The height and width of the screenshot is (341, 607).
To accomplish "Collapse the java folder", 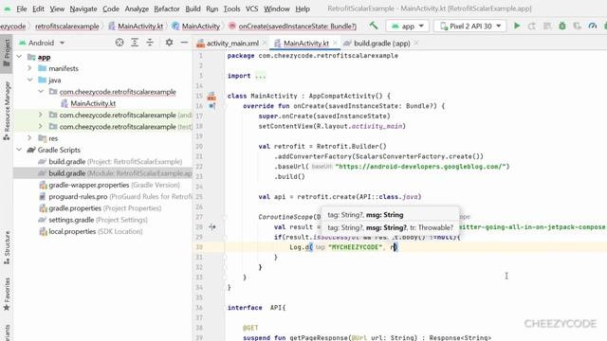I will click(x=29, y=80).
